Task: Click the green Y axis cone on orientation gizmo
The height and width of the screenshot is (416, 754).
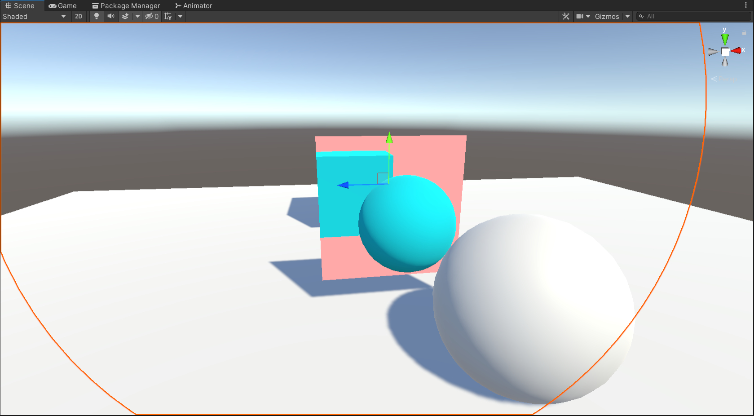Action: click(725, 39)
